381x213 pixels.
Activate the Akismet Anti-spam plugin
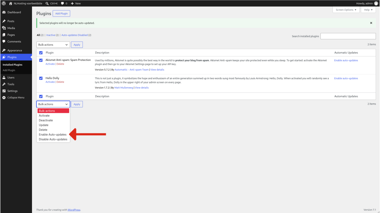coord(50,64)
